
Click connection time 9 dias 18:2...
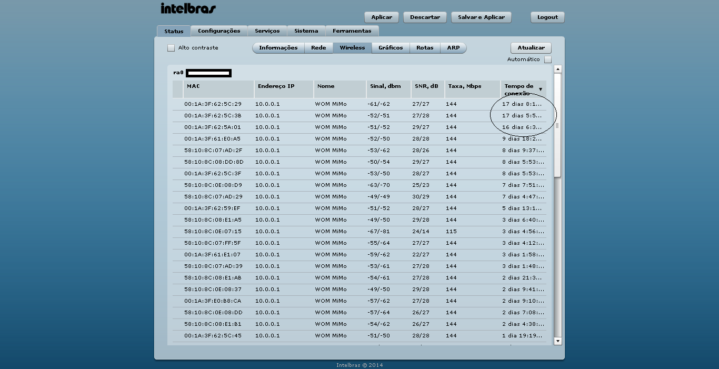(522, 139)
